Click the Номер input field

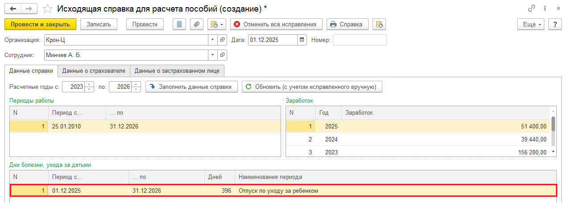[x=360, y=40]
